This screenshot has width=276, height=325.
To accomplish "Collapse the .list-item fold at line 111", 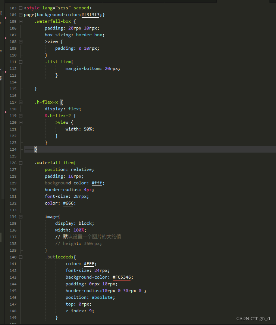I will 21,62.
